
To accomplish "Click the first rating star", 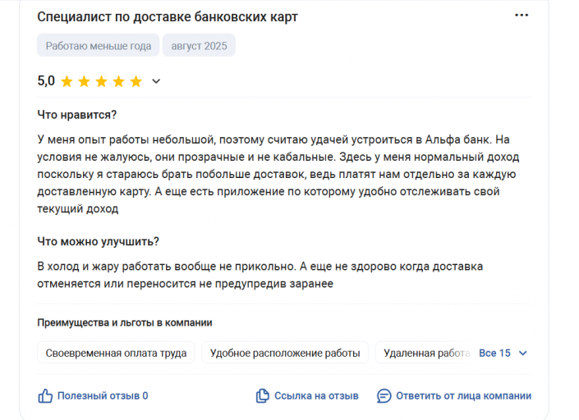I will (67, 81).
